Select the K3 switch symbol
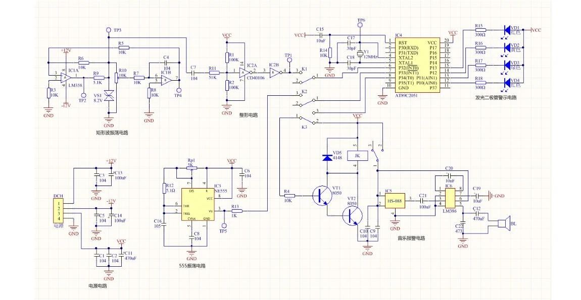The width and height of the screenshot is (581, 300). 307,120
